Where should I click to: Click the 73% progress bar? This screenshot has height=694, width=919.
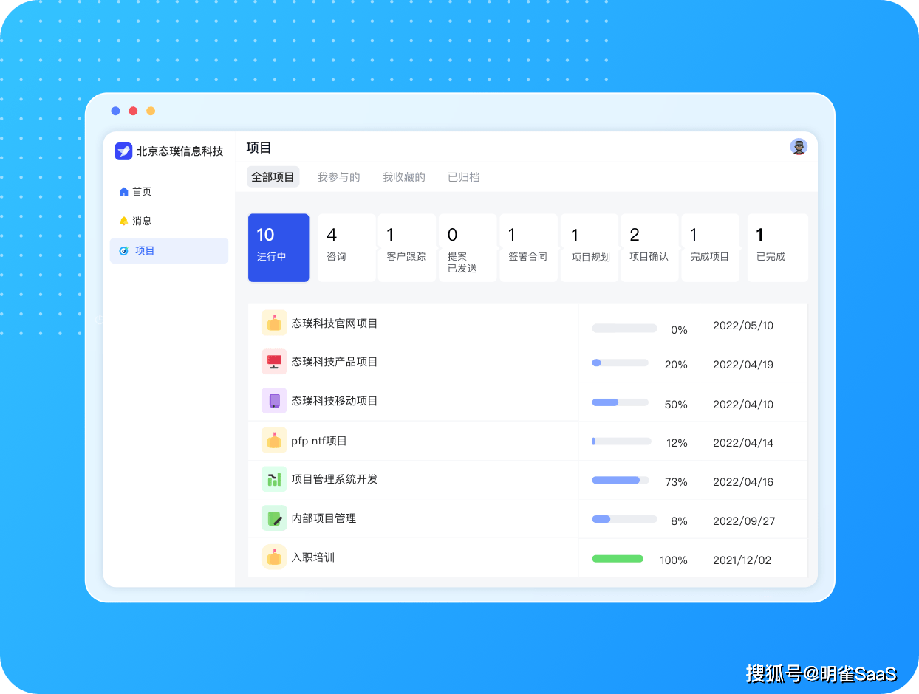pos(620,481)
